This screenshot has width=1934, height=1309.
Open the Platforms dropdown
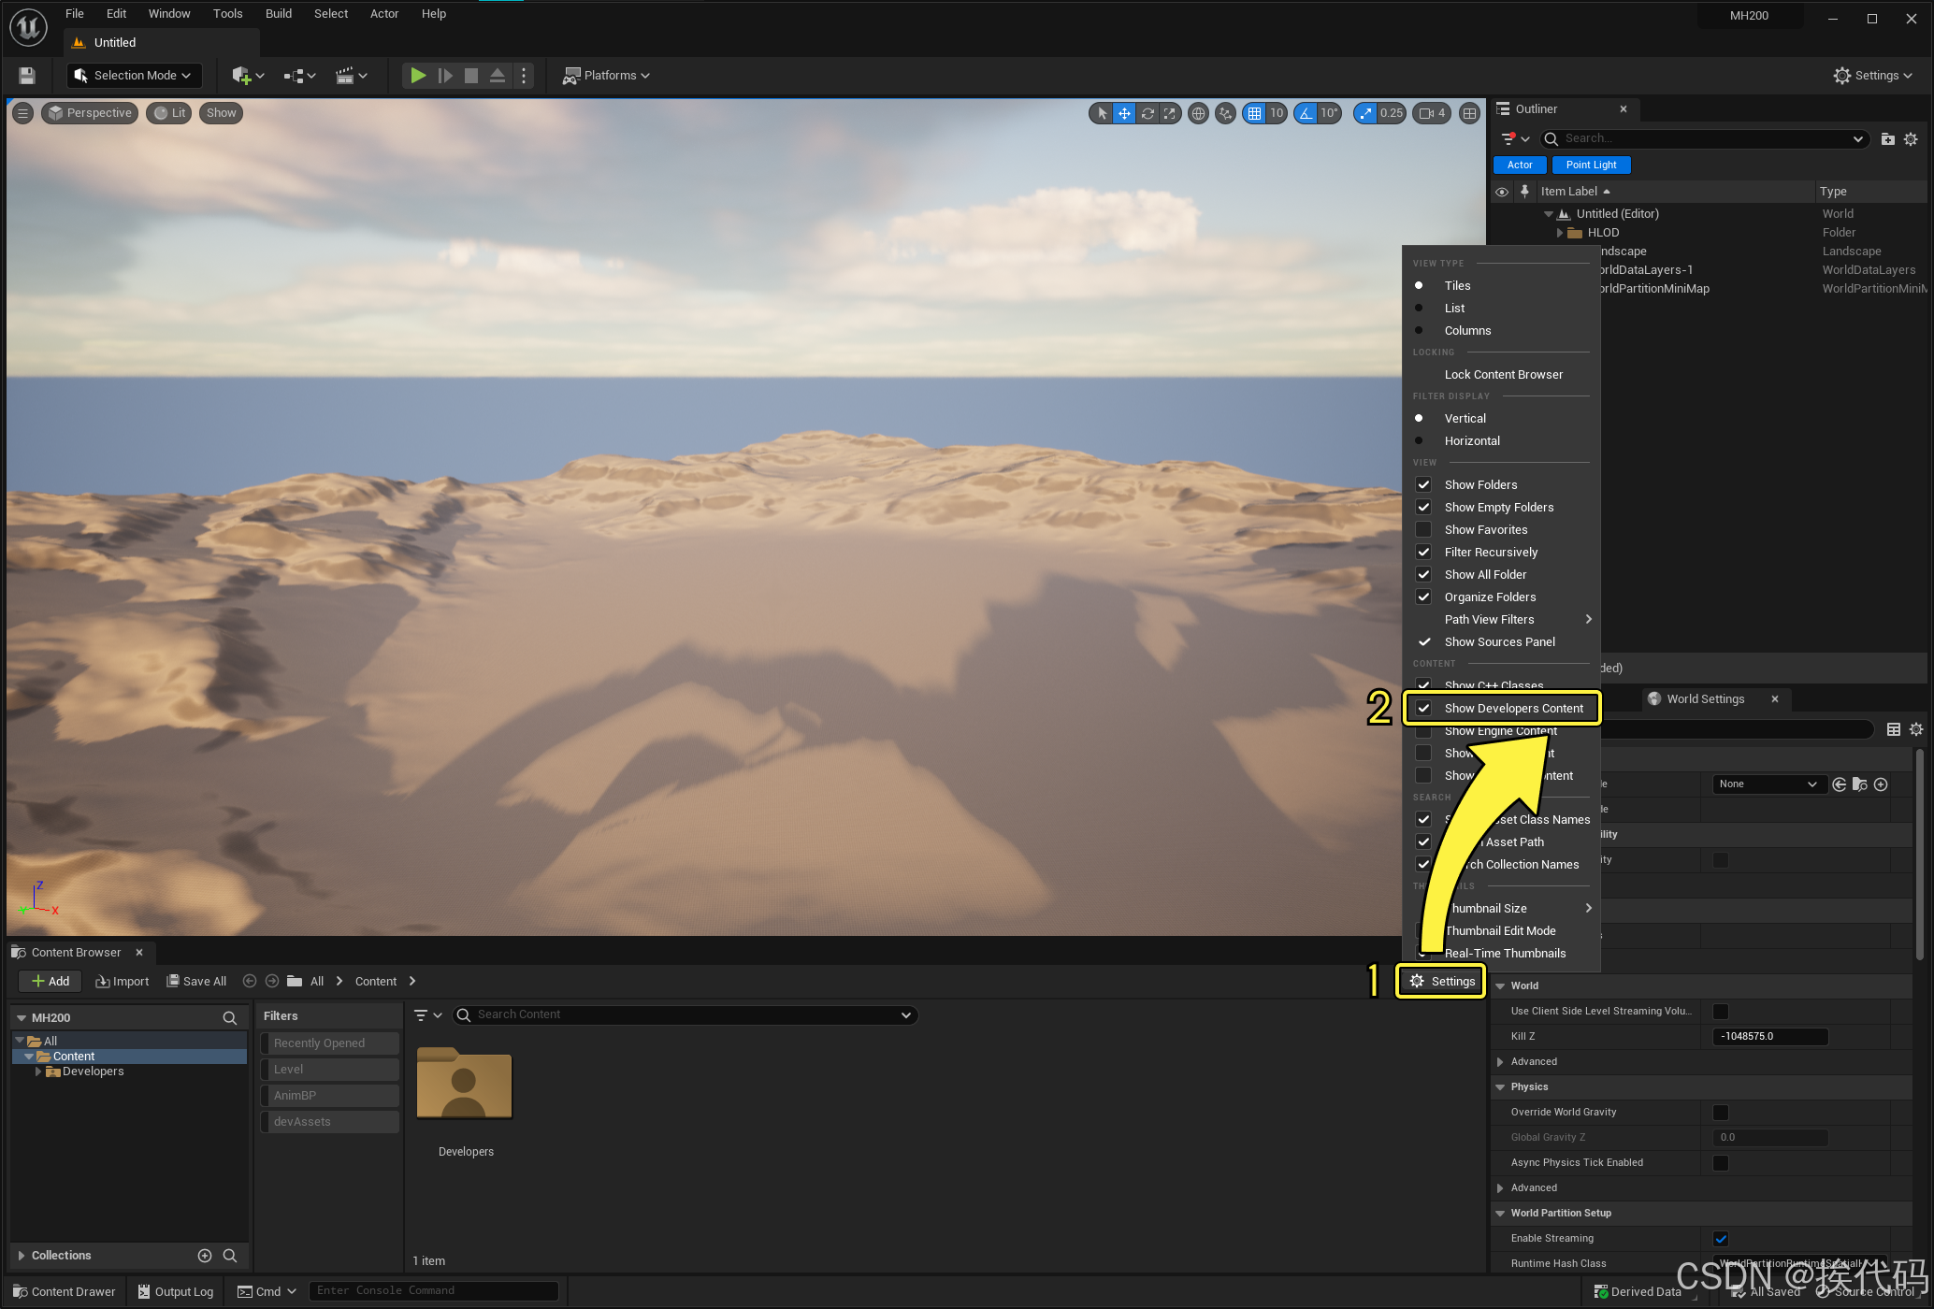coord(607,76)
